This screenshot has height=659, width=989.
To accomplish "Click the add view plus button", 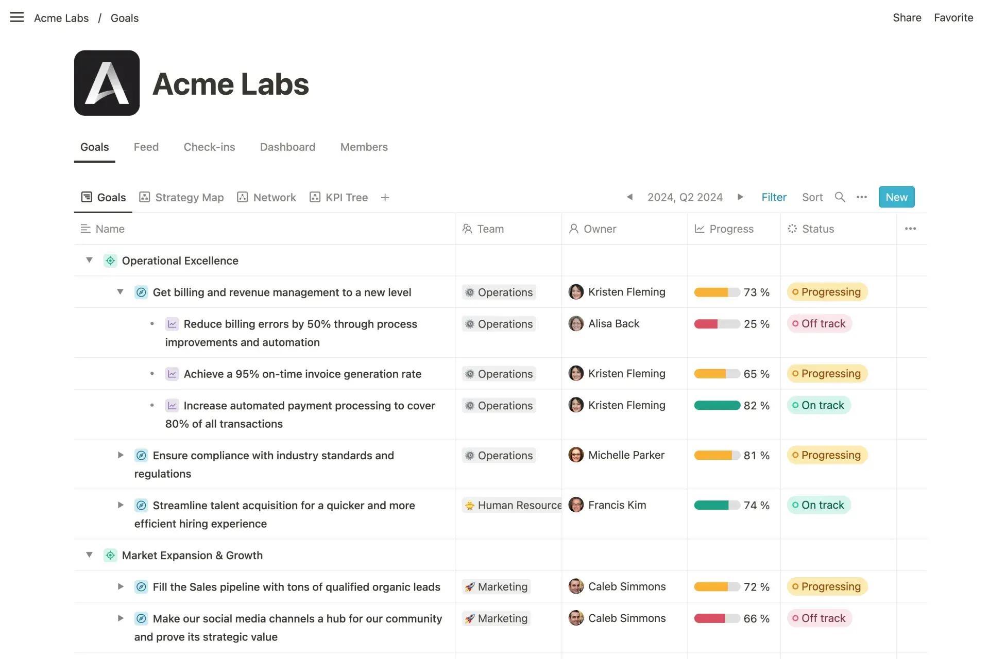I will 385,197.
